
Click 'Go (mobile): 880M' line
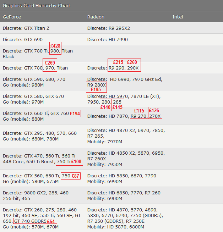pos(23,119)
